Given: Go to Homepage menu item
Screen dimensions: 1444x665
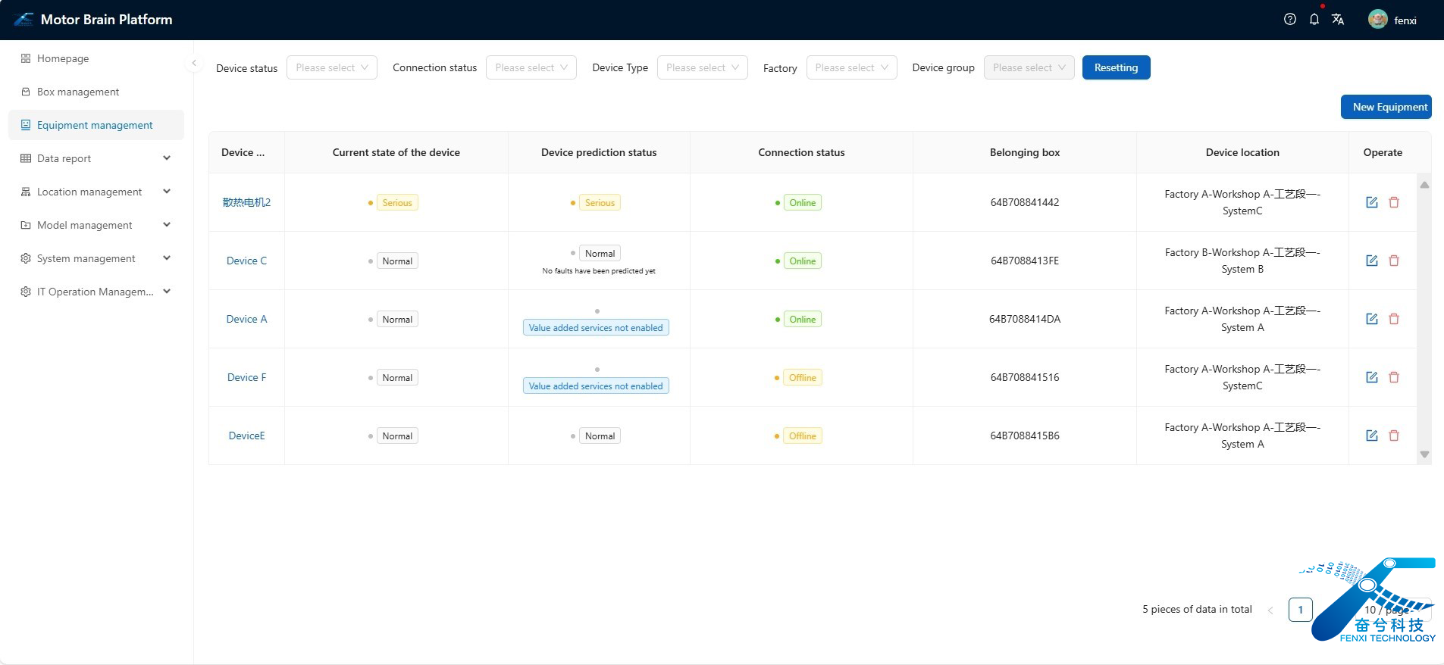Looking at the screenshot, I should (96, 58).
